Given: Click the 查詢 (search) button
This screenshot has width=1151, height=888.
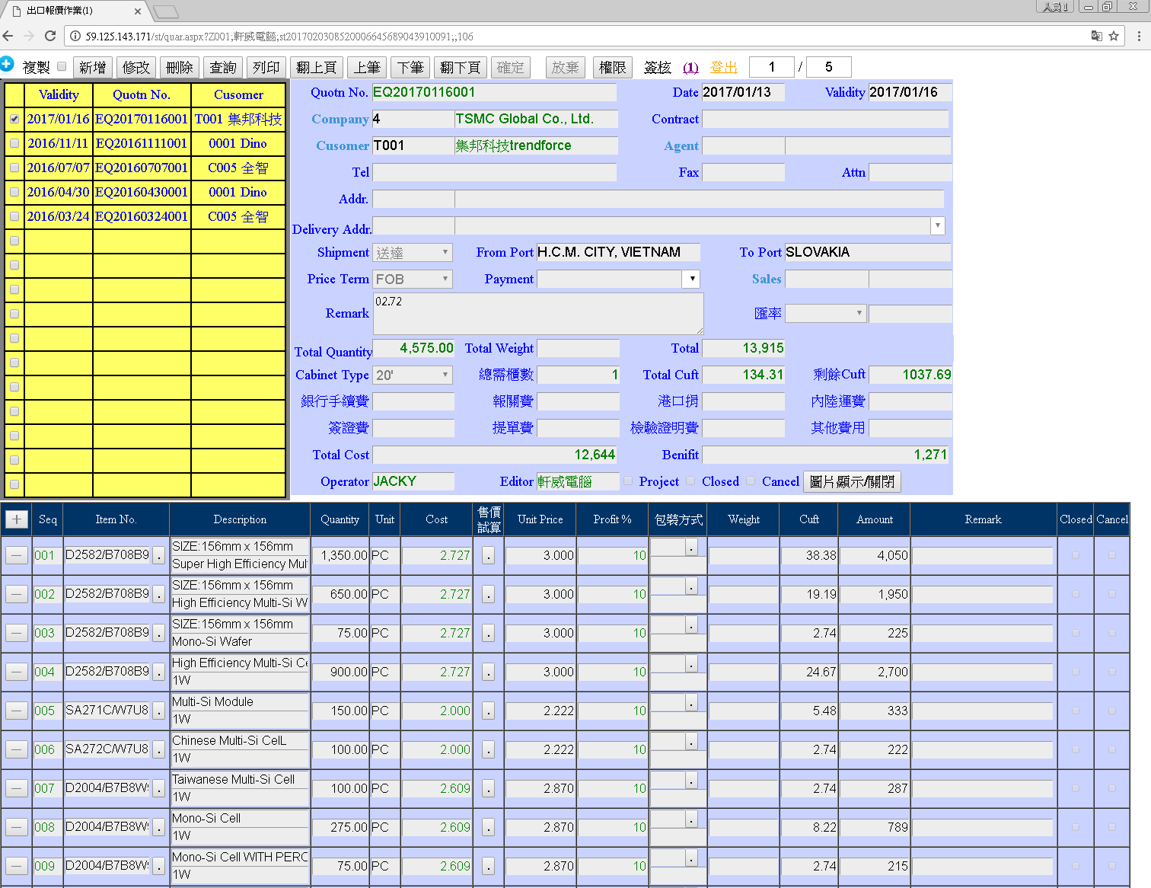Looking at the screenshot, I should 223,68.
